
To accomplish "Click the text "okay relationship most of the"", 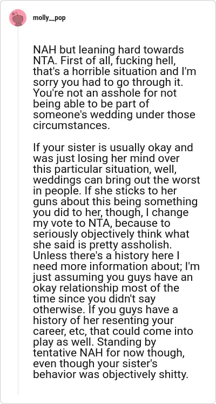I will (x=106, y=288).
